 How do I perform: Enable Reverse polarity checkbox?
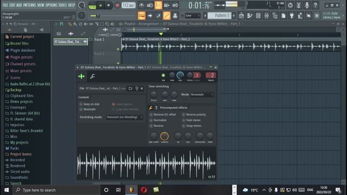[x=183, y=114]
